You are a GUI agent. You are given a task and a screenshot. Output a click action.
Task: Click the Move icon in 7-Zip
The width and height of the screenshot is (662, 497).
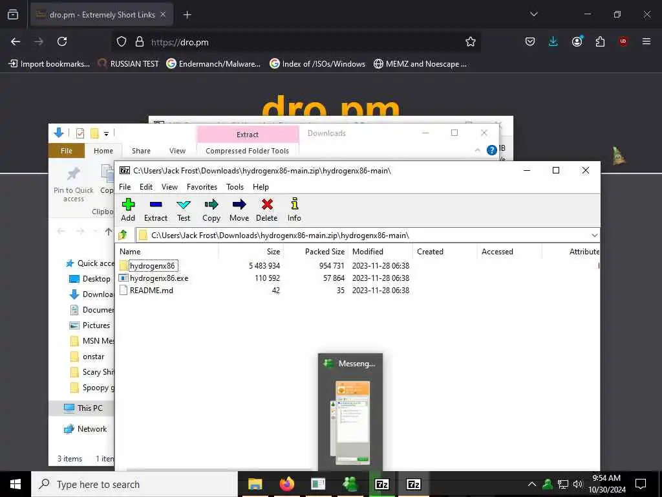click(x=239, y=204)
